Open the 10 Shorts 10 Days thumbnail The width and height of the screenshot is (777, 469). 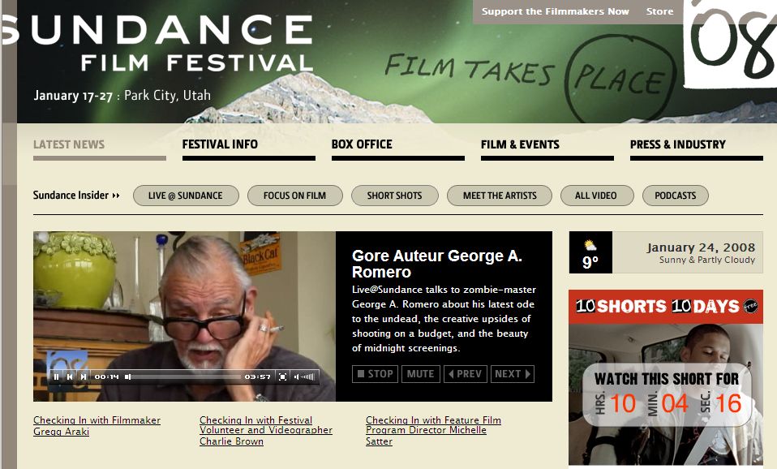666,378
